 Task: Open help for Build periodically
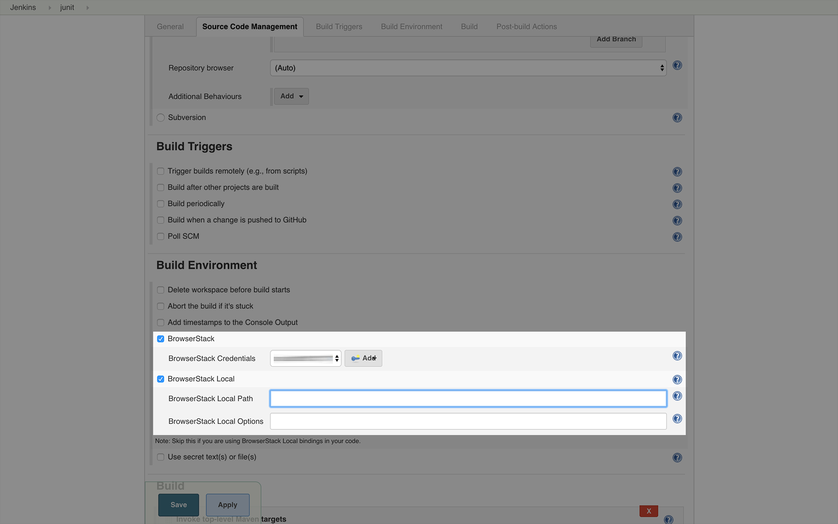click(x=677, y=204)
